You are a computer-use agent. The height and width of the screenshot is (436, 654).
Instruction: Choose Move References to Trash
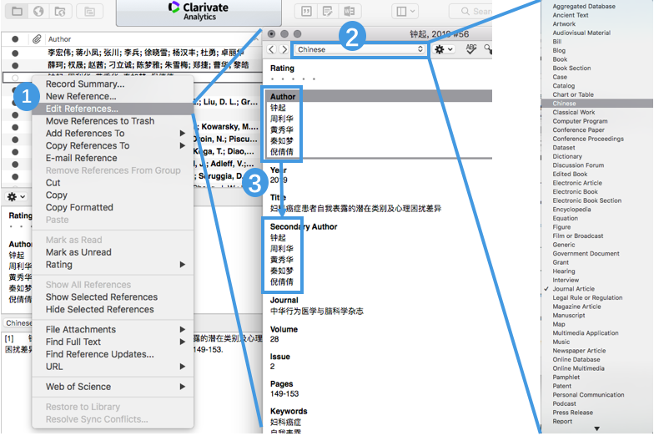[99, 121]
